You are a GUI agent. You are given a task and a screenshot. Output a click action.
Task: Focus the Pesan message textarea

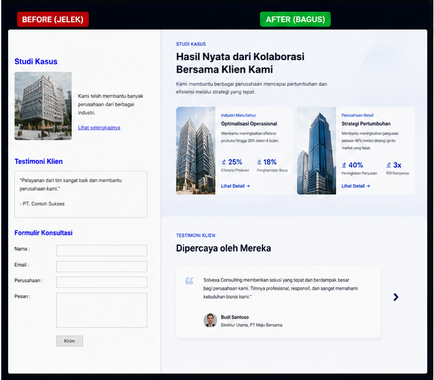pyautogui.click(x=102, y=310)
